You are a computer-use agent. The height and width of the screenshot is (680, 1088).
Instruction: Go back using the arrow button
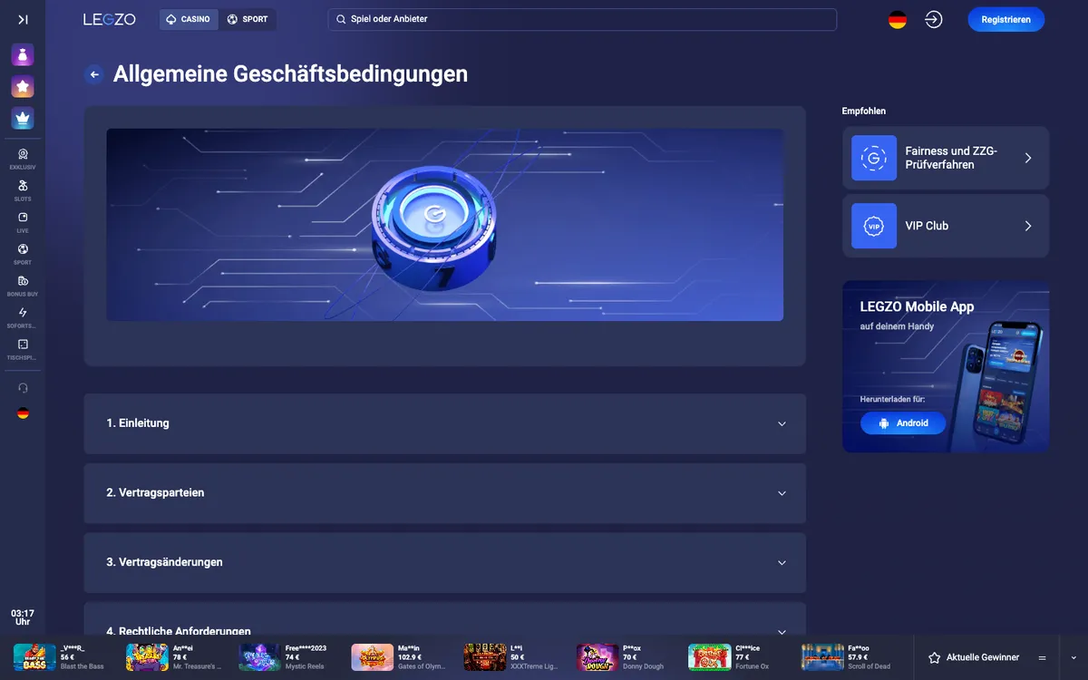point(94,74)
